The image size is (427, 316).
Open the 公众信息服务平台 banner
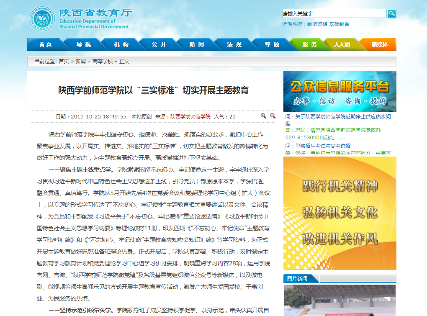click(340, 92)
